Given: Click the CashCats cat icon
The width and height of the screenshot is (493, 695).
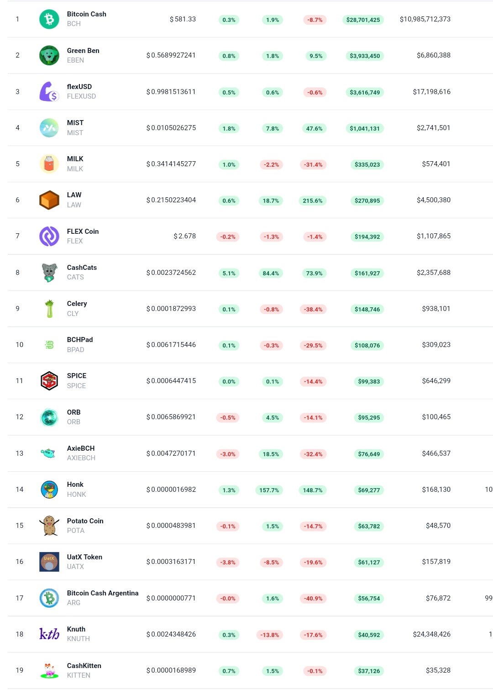Looking at the screenshot, I should click(49, 272).
